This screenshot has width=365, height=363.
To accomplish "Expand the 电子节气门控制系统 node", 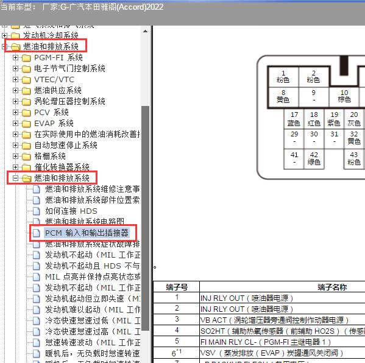I will point(15,68).
